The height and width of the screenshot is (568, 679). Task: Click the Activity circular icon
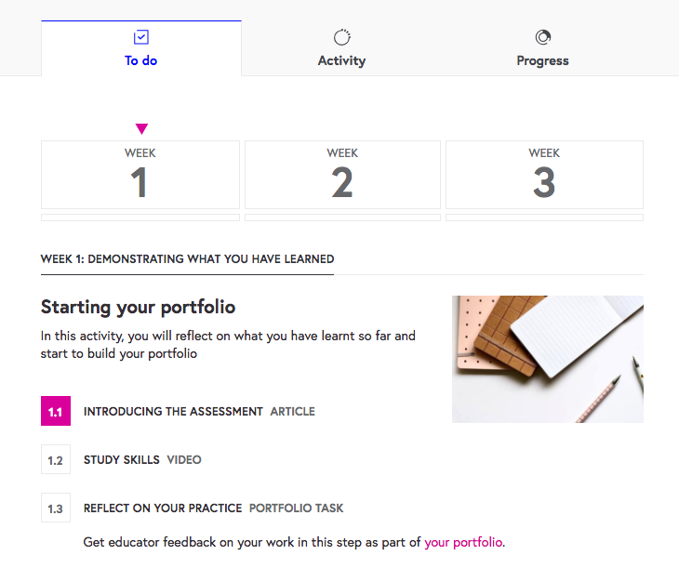point(342,37)
